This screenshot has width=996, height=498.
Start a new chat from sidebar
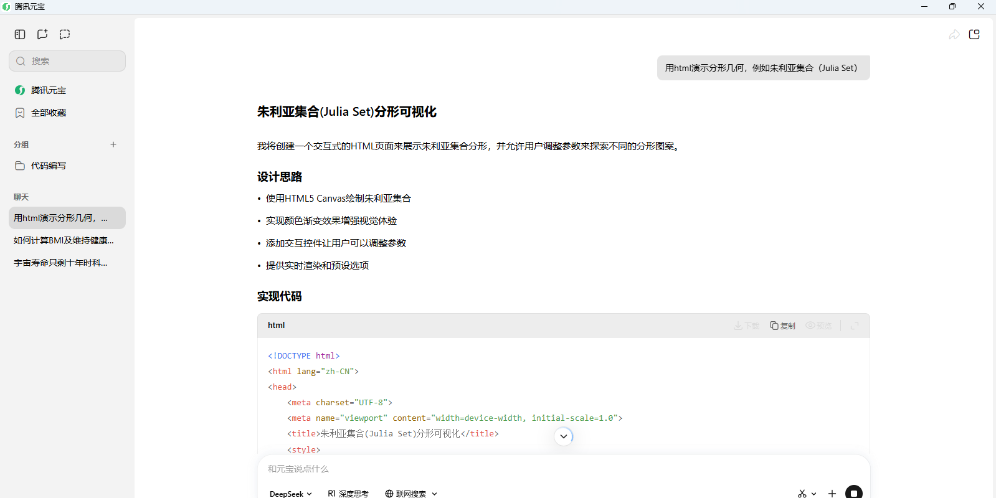(x=42, y=34)
